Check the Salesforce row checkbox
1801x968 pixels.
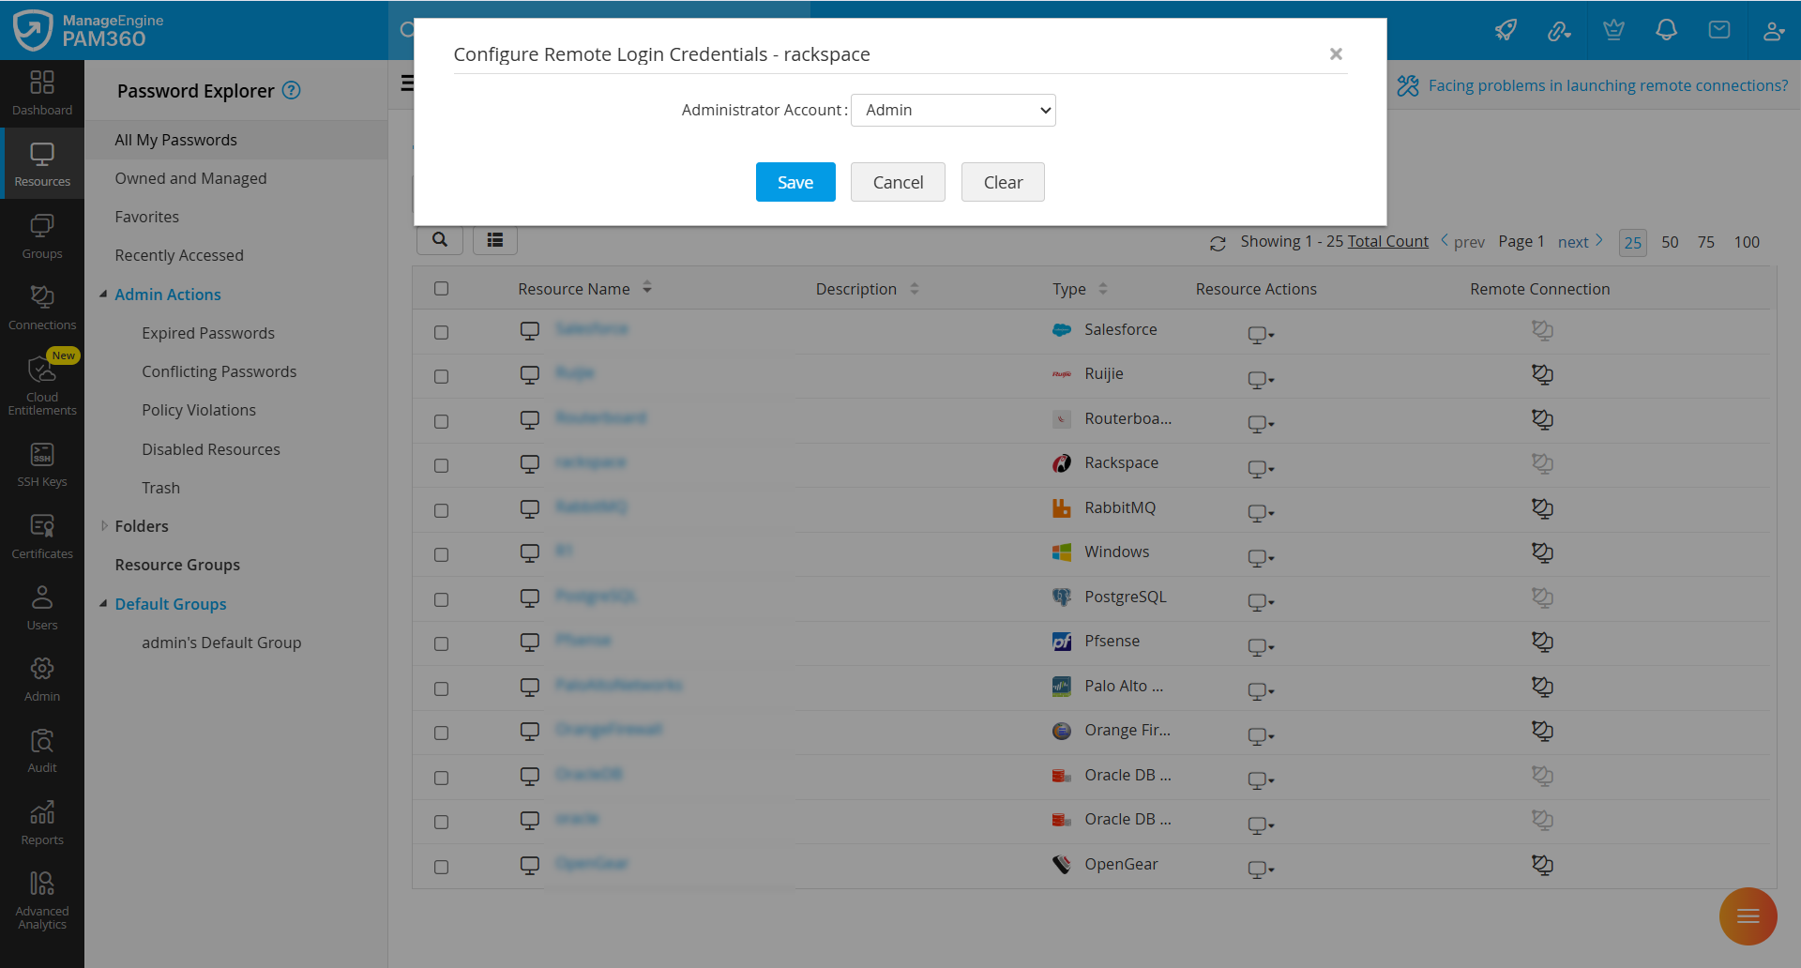pyautogui.click(x=442, y=333)
